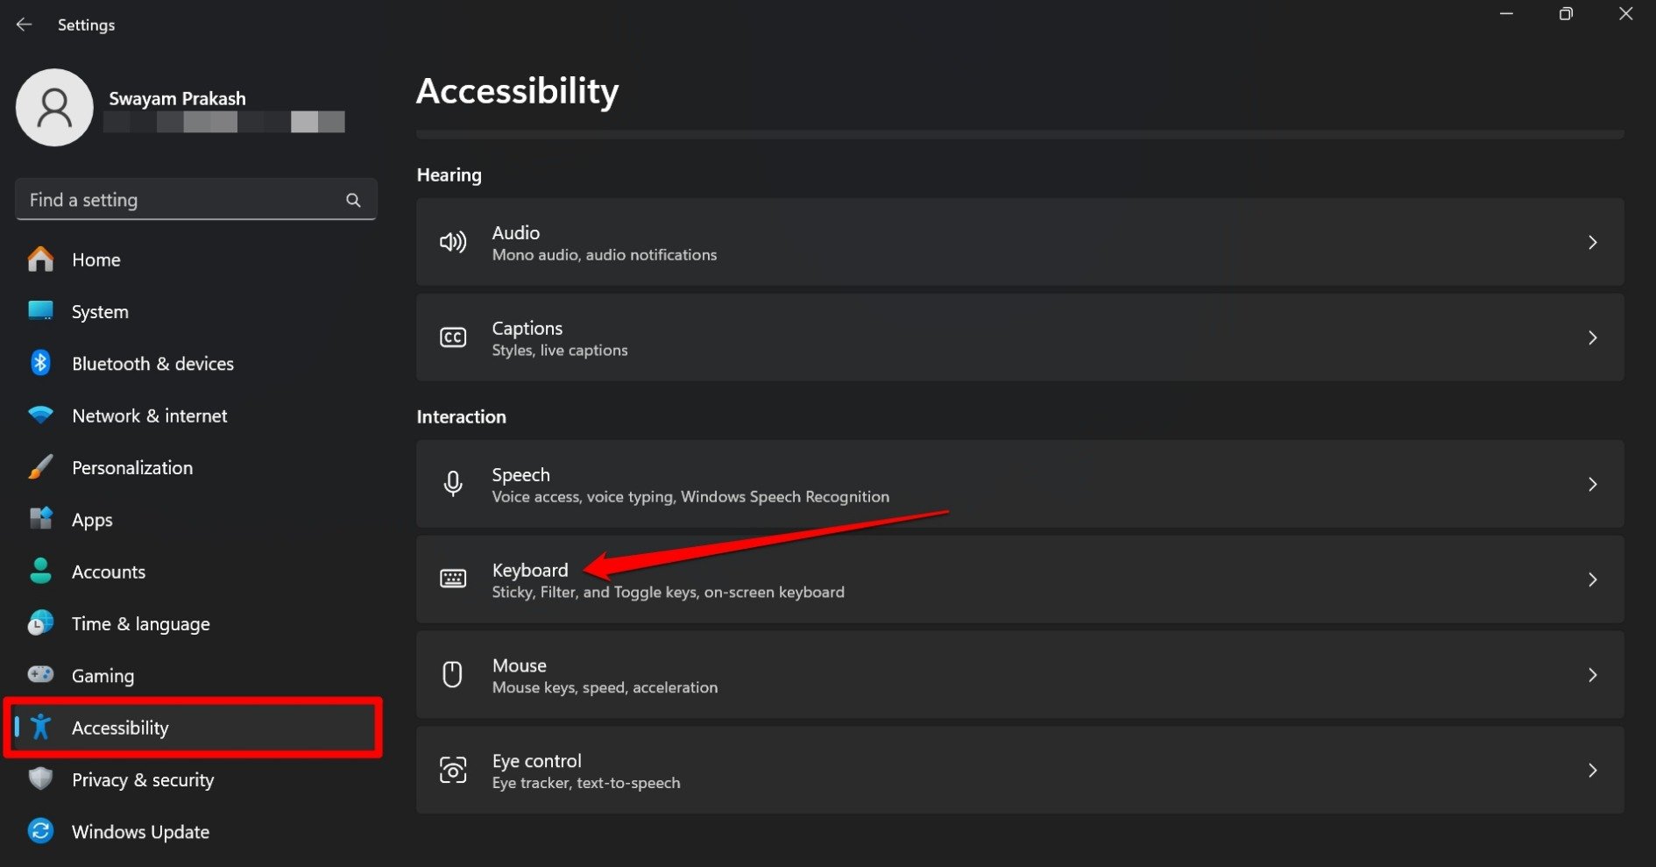Go to Personalization in sidebar

[x=132, y=468]
